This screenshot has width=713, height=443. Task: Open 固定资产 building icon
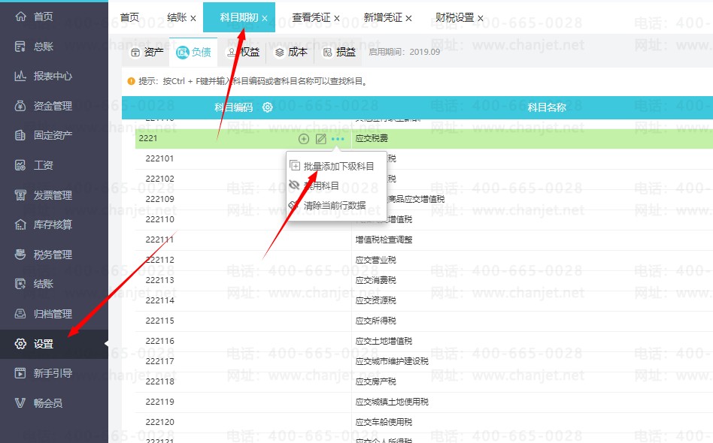(20, 135)
